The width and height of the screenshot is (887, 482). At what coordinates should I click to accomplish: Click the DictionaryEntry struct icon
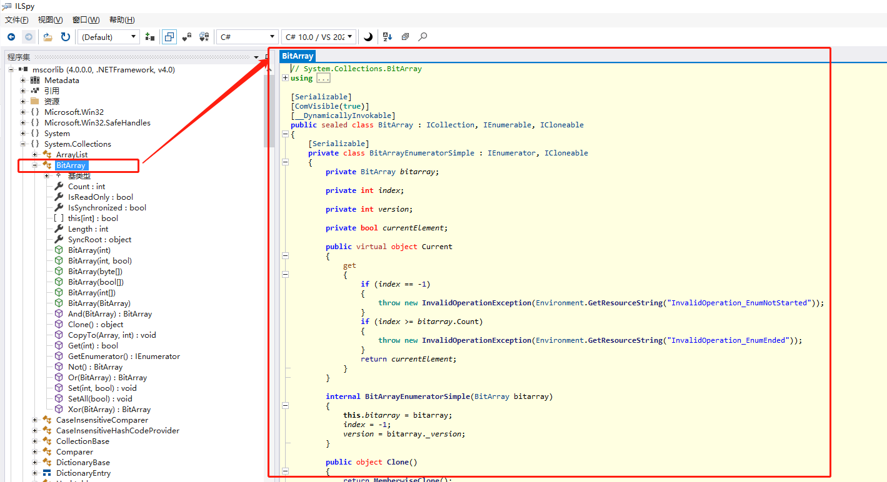pyautogui.click(x=47, y=473)
